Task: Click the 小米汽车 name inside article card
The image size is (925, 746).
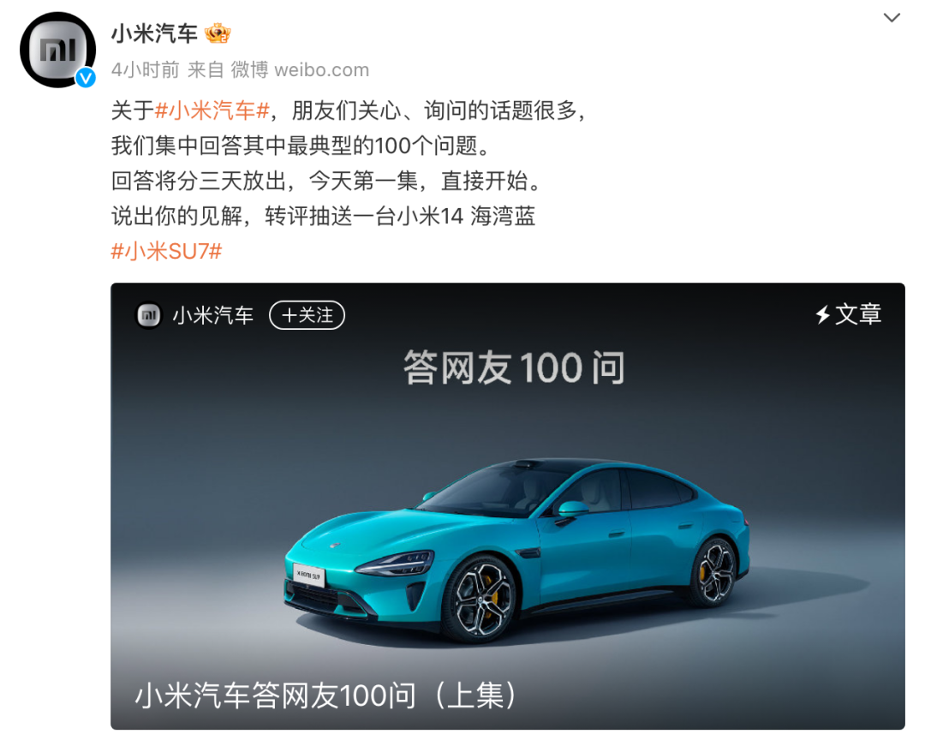Action: [x=213, y=315]
